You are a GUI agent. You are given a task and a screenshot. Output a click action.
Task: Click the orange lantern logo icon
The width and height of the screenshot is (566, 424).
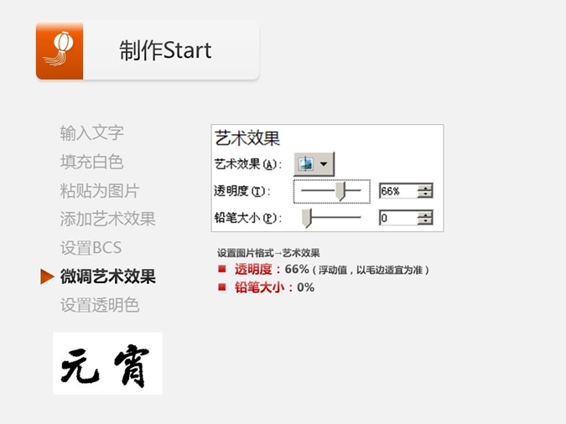(60, 50)
